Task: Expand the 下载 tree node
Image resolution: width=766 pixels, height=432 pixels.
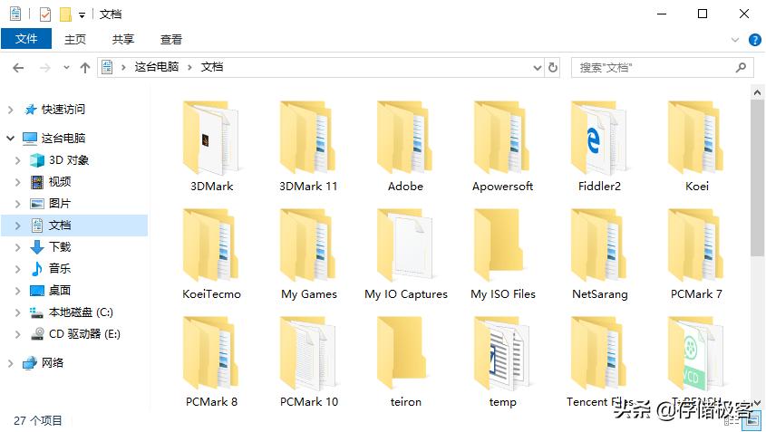Action: click(18, 247)
